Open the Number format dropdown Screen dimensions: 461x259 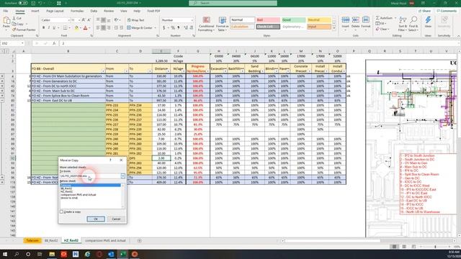pyautogui.click(x=192, y=20)
